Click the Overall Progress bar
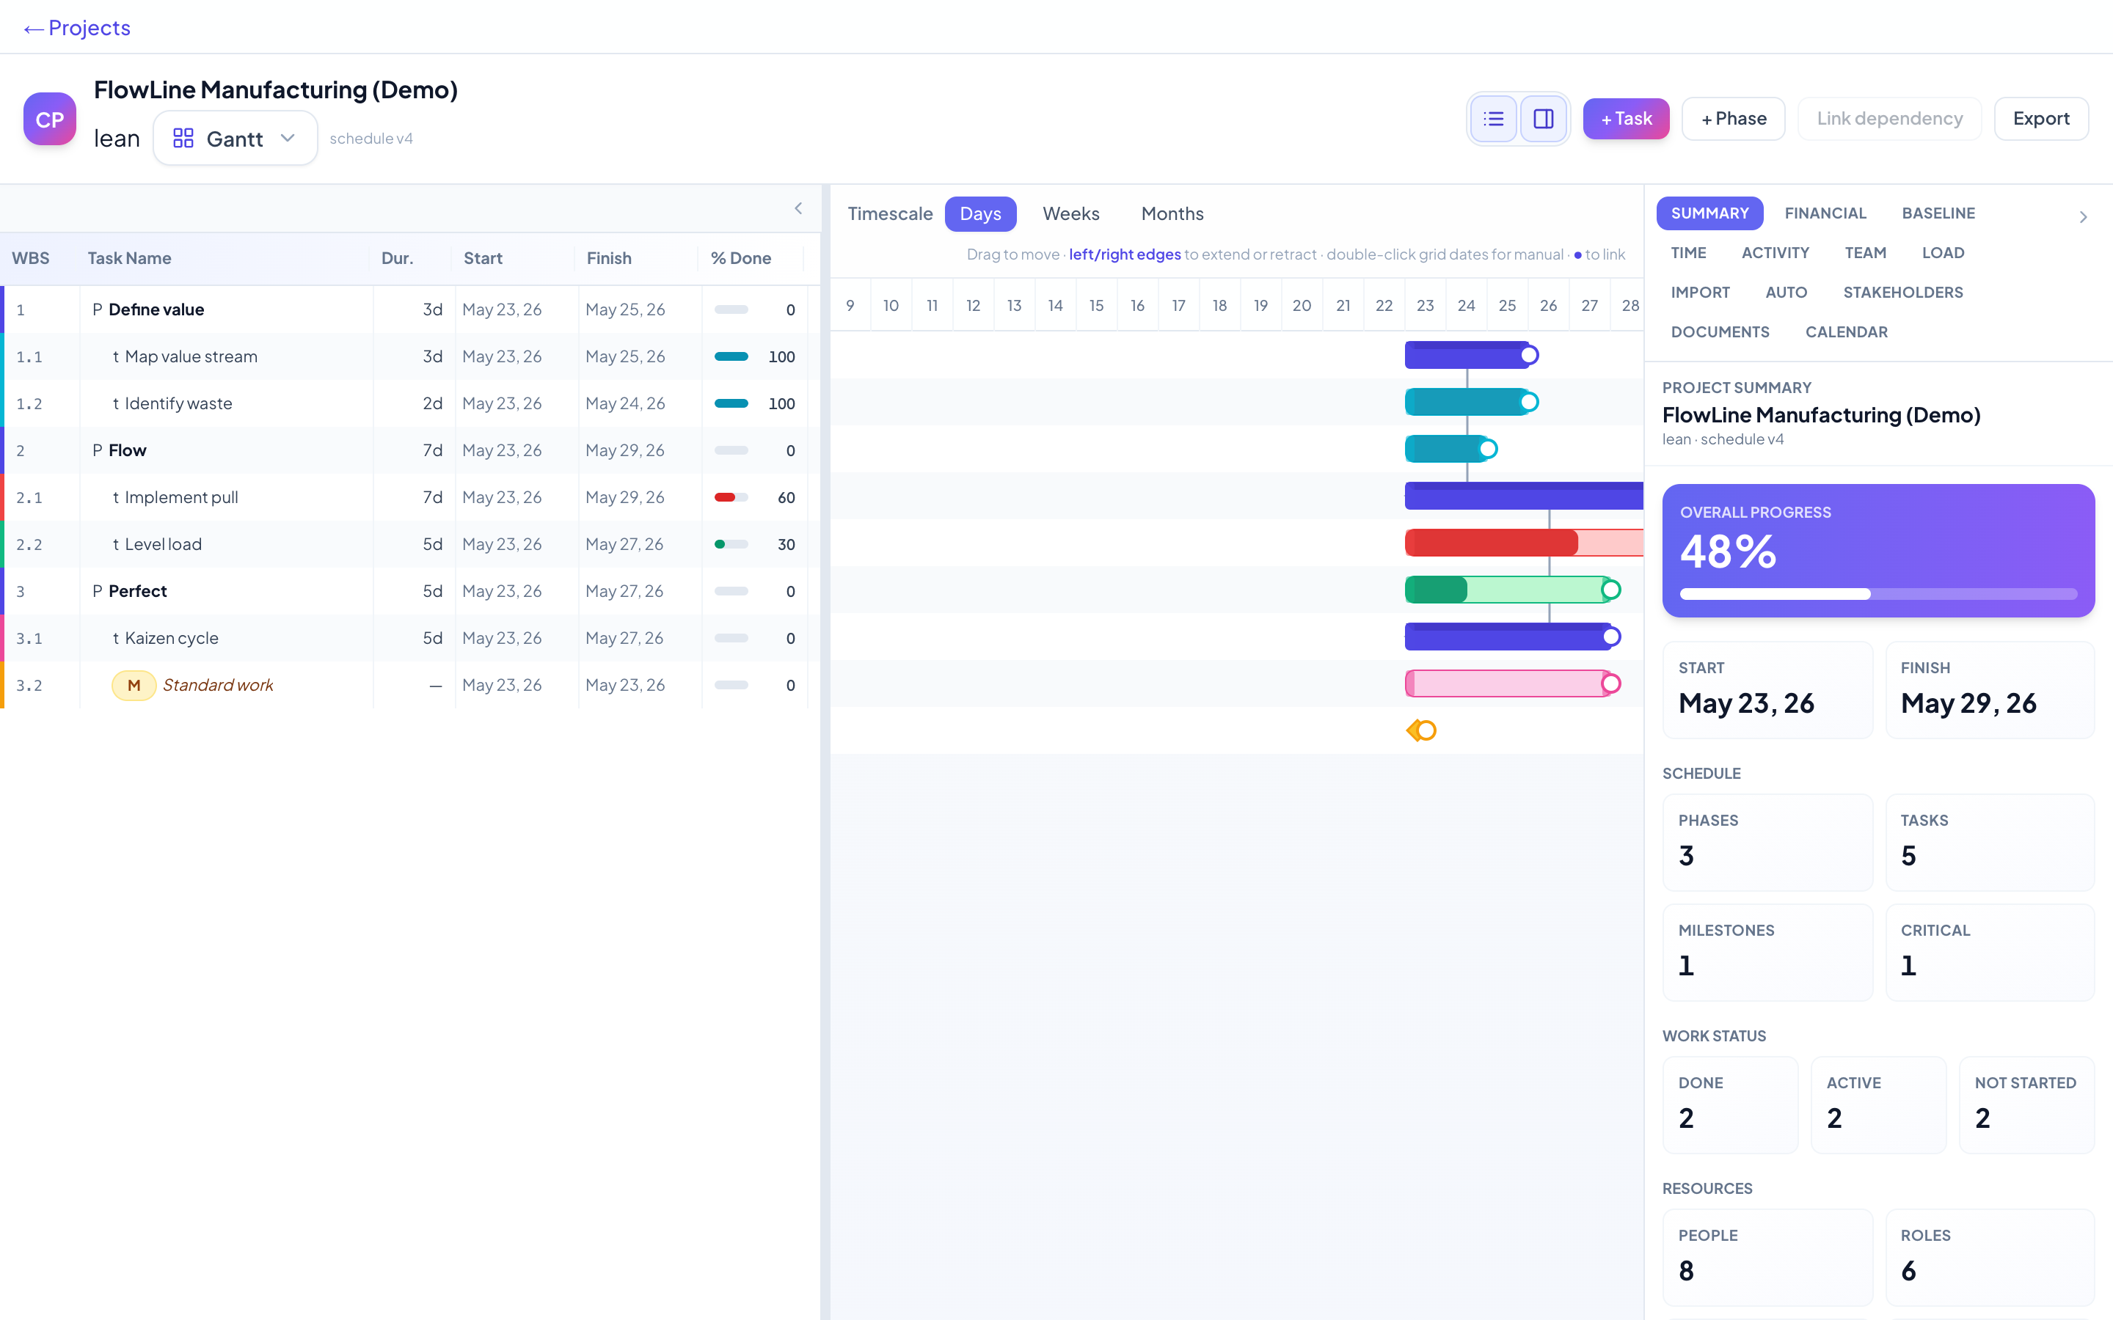 coord(1878,595)
